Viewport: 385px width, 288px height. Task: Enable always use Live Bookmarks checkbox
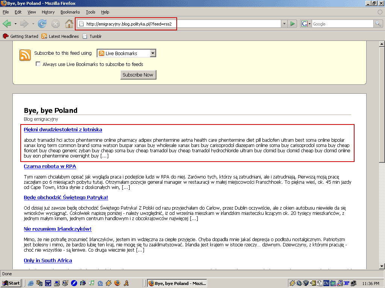[x=38, y=64]
